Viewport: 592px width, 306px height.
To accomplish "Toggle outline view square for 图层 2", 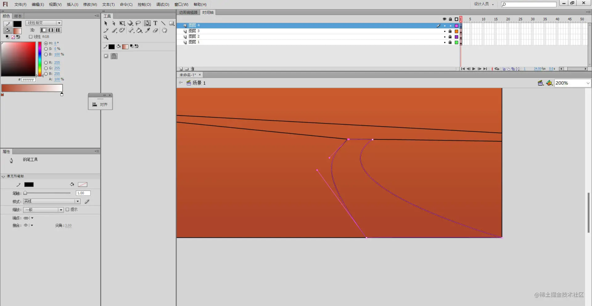I will coord(456,37).
